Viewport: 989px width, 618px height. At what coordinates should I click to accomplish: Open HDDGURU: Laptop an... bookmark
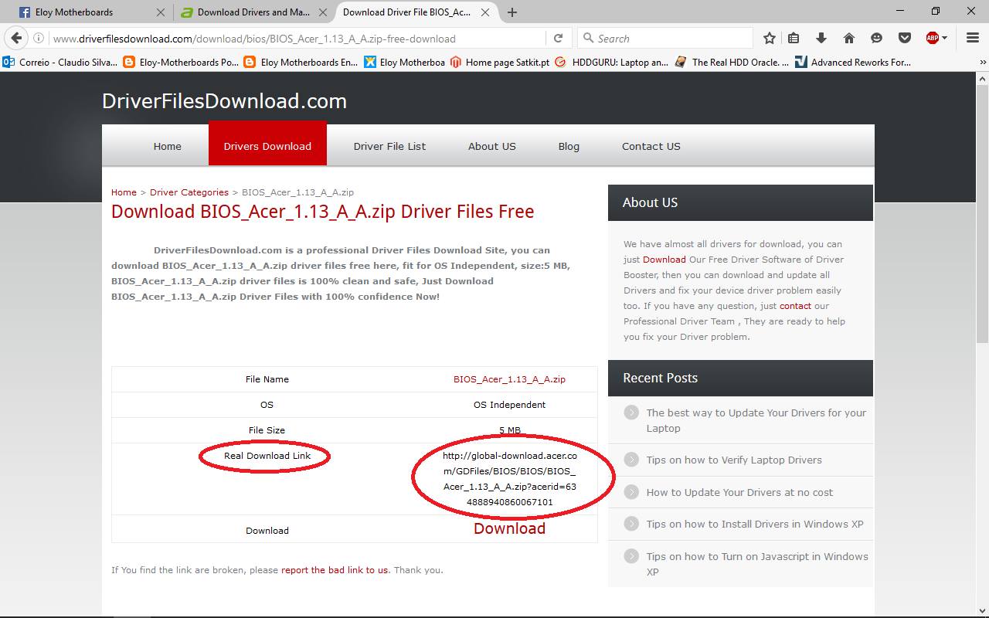pyautogui.click(x=611, y=63)
